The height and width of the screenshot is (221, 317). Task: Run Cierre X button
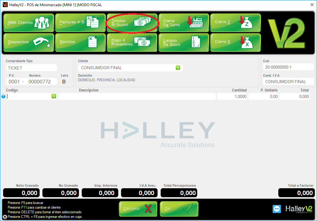tap(236, 42)
